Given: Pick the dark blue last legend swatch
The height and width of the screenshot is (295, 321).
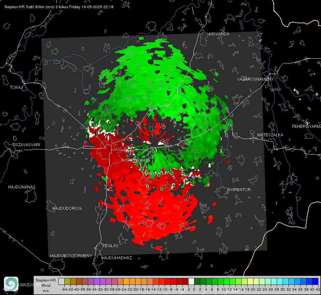Looking at the screenshot, I should point(315,281).
